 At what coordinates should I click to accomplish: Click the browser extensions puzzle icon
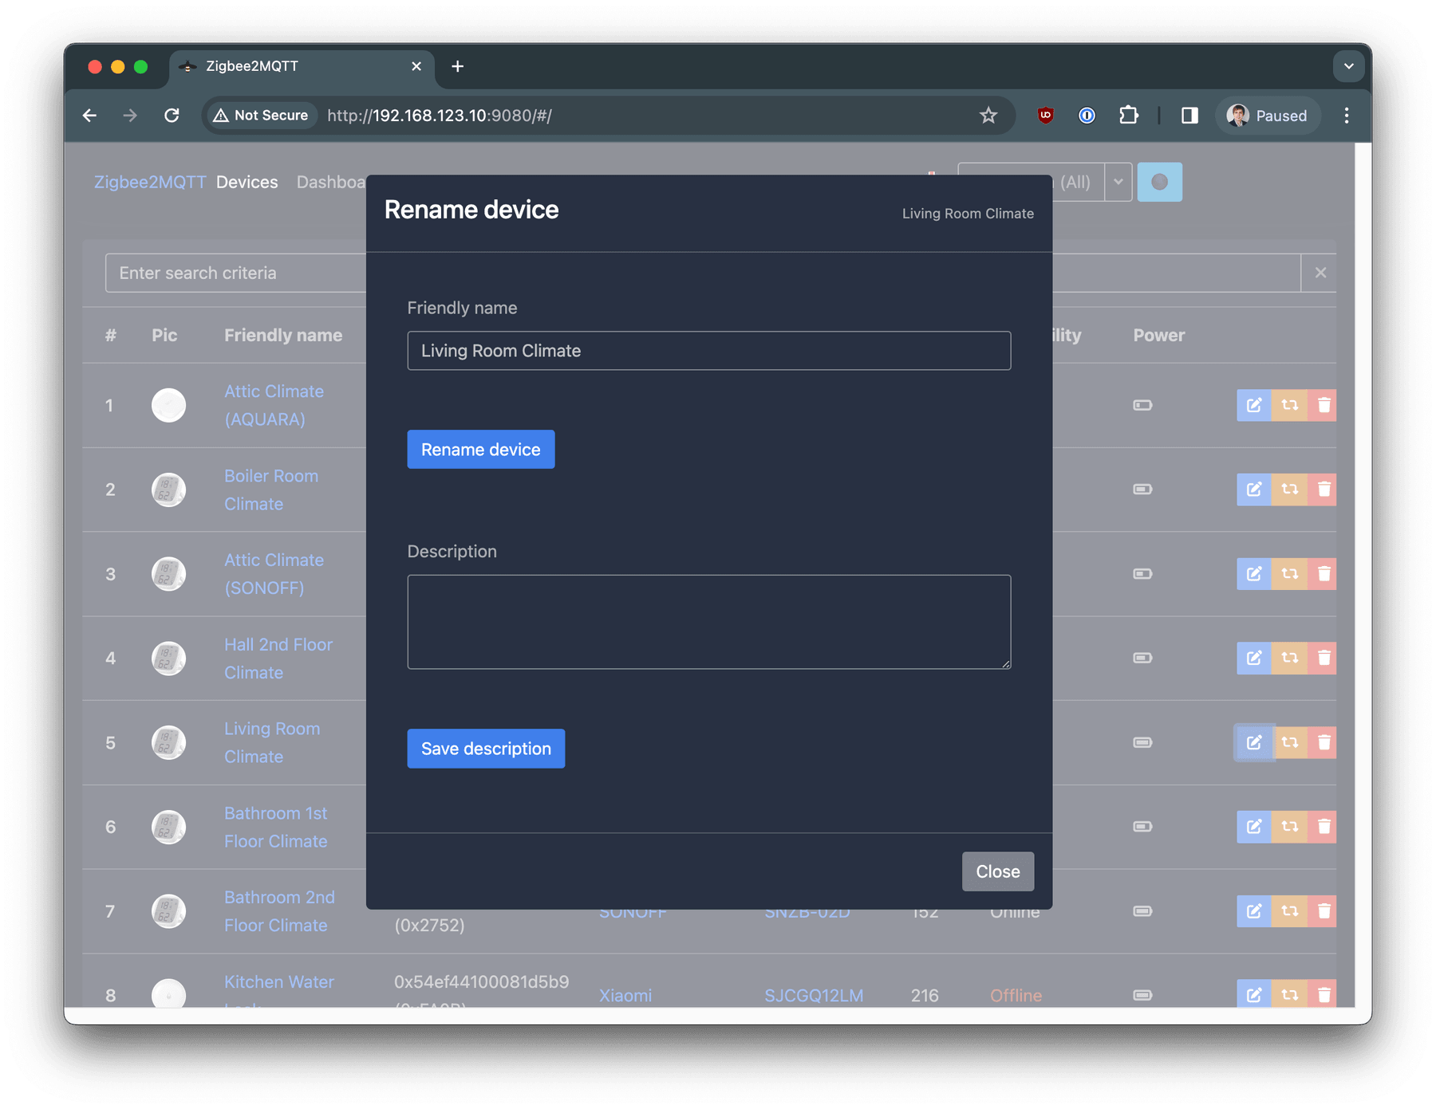(x=1129, y=115)
